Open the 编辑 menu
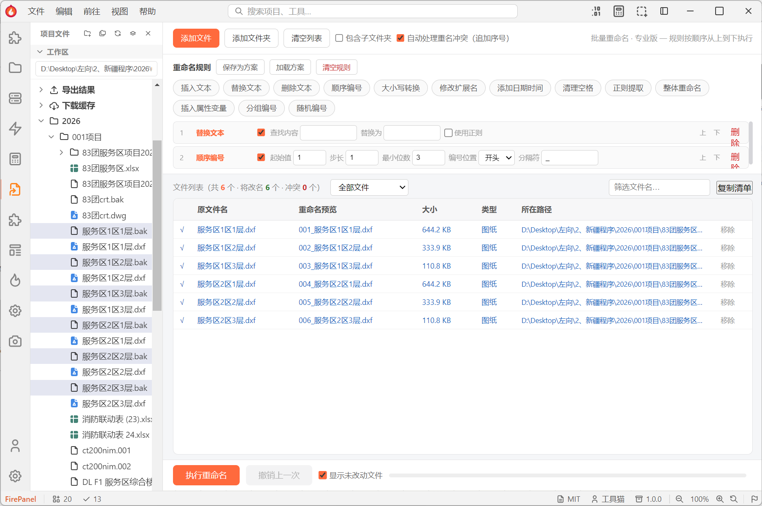This screenshot has width=762, height=506. [x=64, y=11]
